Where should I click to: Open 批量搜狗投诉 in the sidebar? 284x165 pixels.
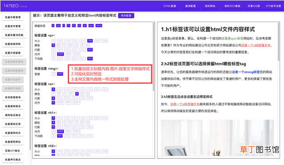click(x=13, y=133)
